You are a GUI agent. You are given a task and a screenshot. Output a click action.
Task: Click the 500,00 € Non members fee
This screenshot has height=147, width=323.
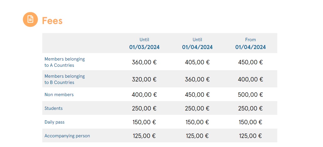(250, 95)
